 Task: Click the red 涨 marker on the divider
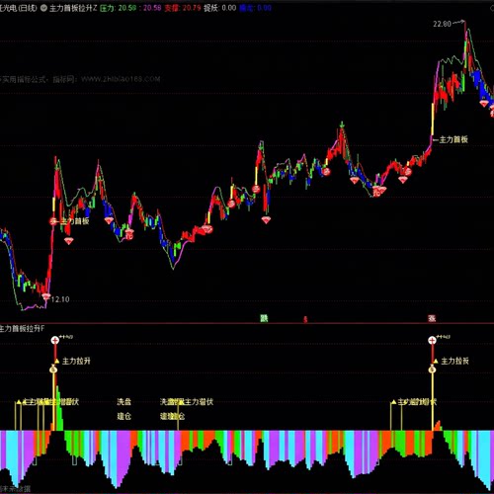click(432, 318)
